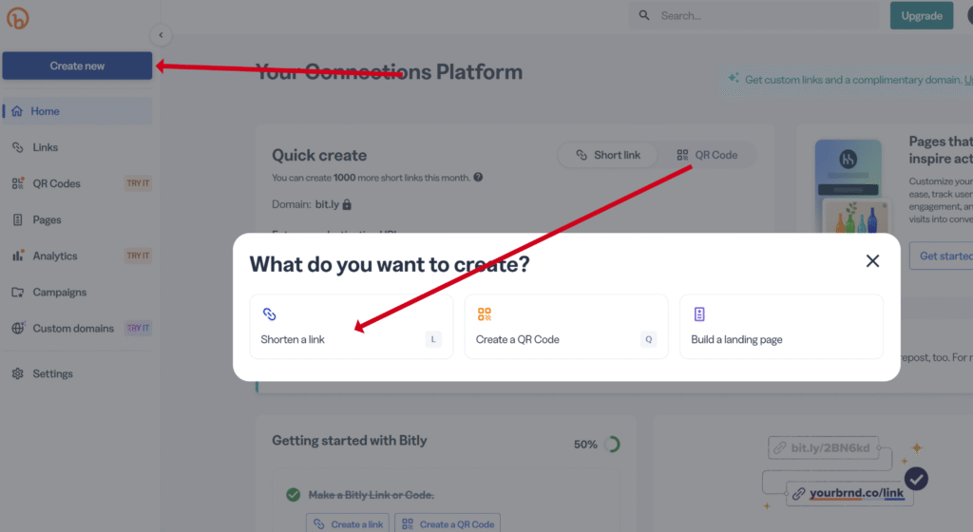The image size is (973, 532).
Task: Click the search input field
Action: (760, 15)
